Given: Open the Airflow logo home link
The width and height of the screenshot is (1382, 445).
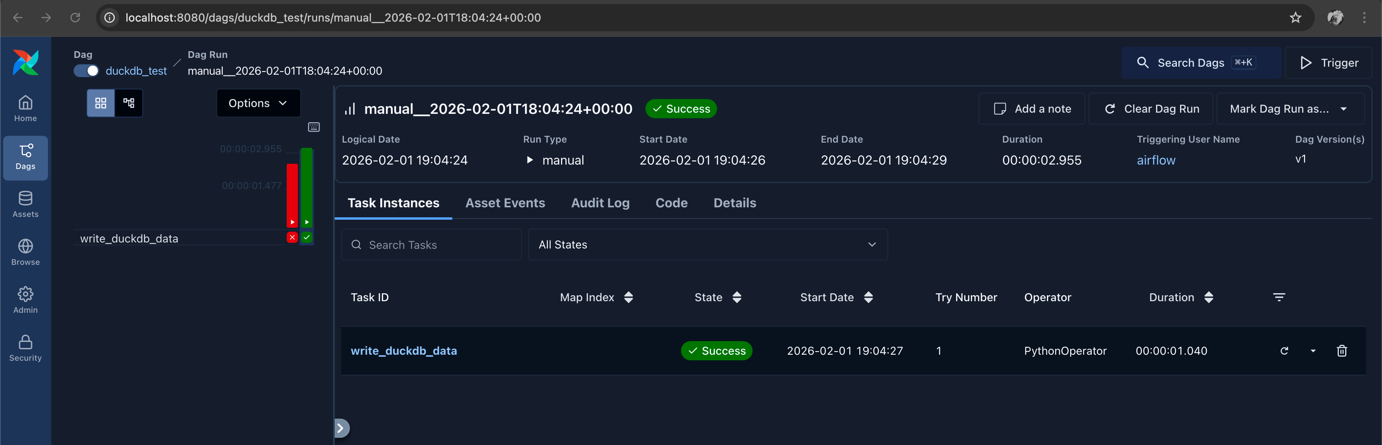Looking at the screenshot, I should [26, 62].
